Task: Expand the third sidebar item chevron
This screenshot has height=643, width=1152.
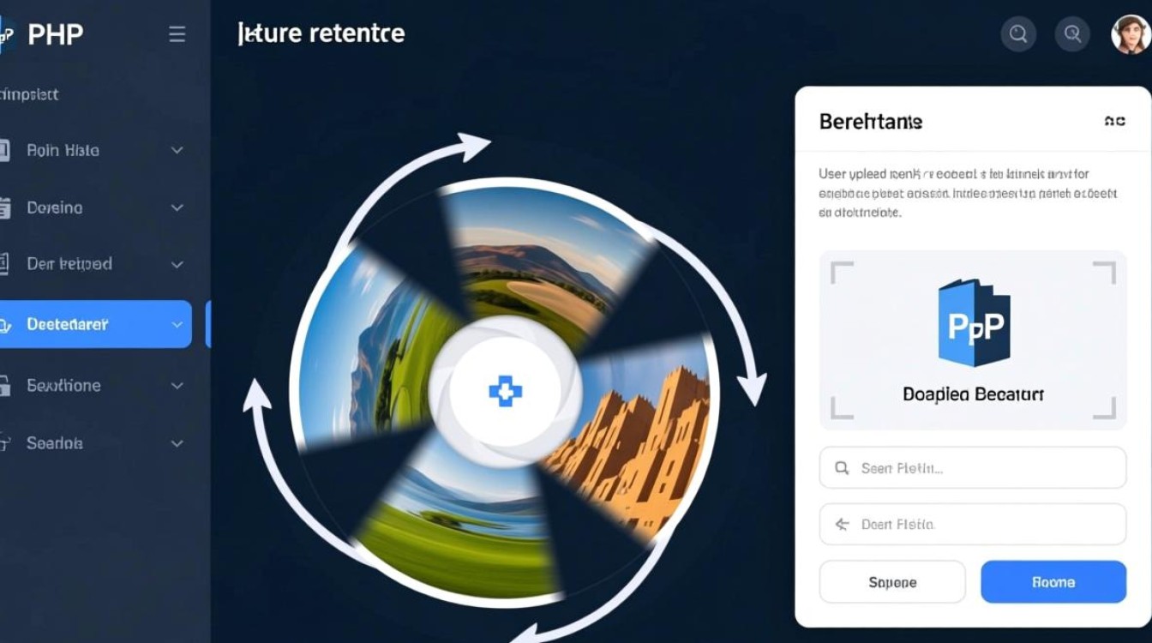Action: [x=177, y=264]
